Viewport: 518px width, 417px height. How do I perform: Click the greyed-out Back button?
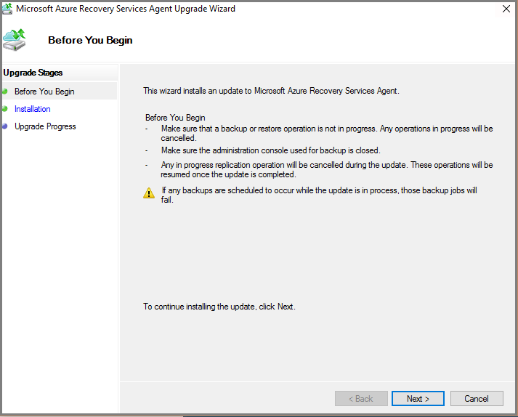point(361,399)
